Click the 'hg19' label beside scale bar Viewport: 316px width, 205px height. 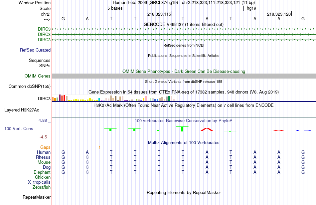(251, 8)
